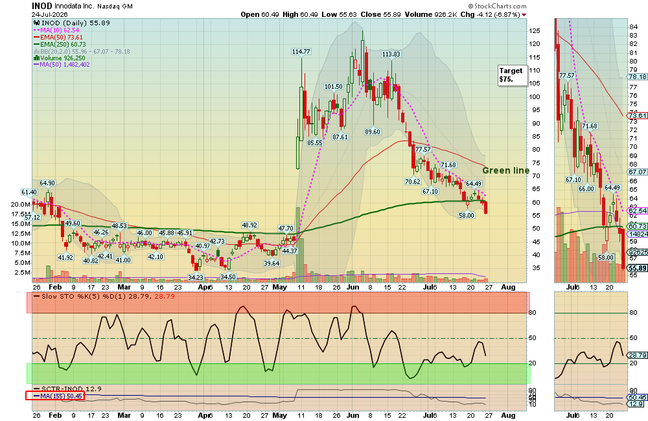The width and height of the screenshot is (648, 421).
Task: Click the 24-Jul-2026 chart date
Action: click(50, 14)
